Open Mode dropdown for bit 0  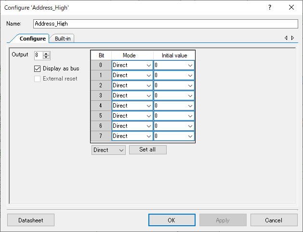[x=132, y=65]
